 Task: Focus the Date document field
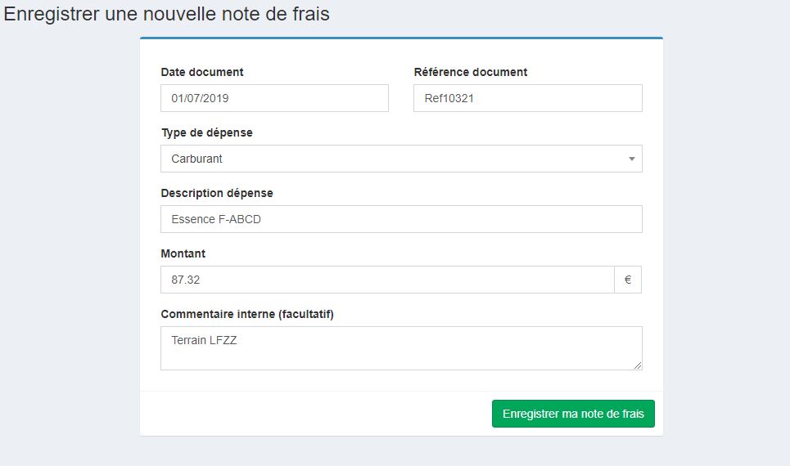click(274, 98)
